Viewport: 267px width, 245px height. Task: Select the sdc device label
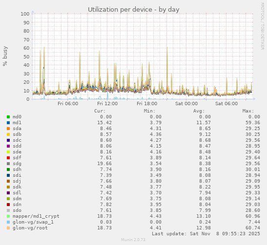[x=17, y=140]
